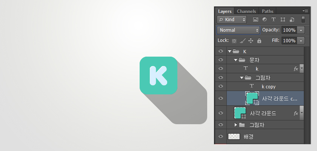Hide the 문자 group
Viewport: 317px width, 151px height.
point(220,60)
